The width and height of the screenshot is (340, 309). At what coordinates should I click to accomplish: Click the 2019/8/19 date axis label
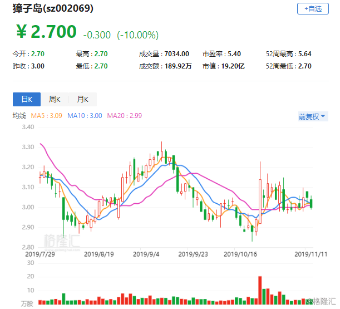99,254
